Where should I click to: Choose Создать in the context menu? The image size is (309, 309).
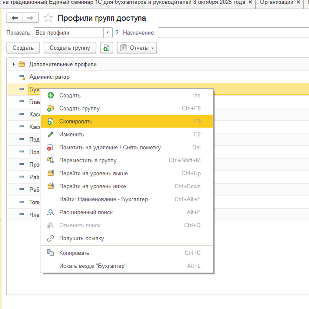pyautogui.click(x=127, y=95)
